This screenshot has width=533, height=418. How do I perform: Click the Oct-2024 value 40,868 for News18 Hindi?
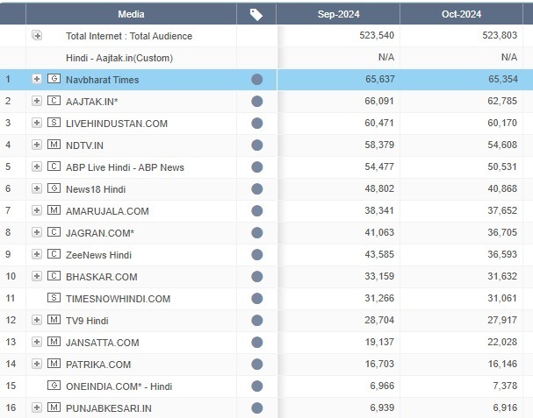point(502,188)
